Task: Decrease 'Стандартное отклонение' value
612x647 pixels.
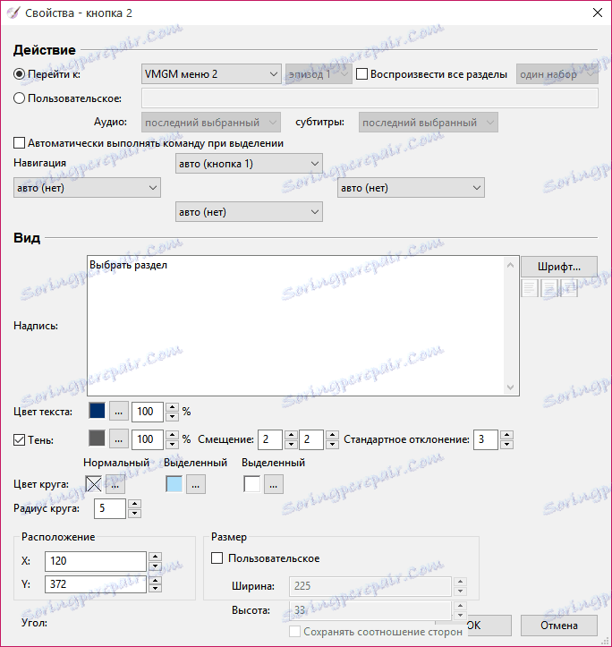Action: [506, 445]
